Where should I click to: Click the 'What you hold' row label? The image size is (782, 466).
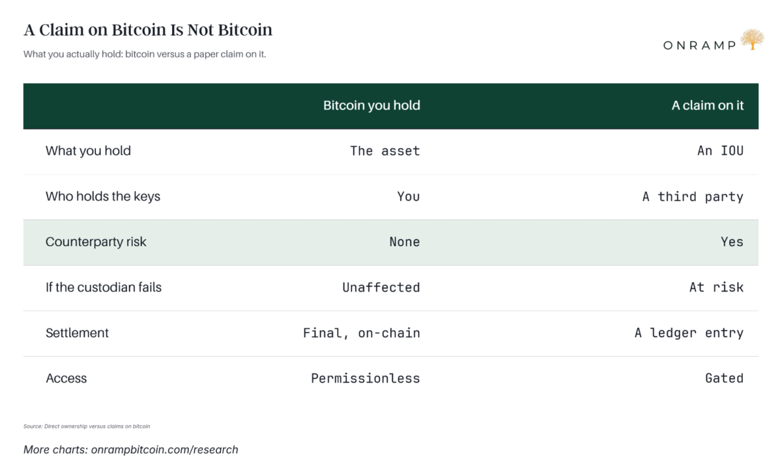88,151
